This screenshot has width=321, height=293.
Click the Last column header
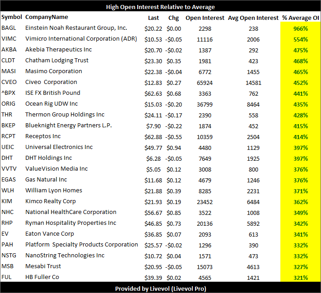(154, 18)
